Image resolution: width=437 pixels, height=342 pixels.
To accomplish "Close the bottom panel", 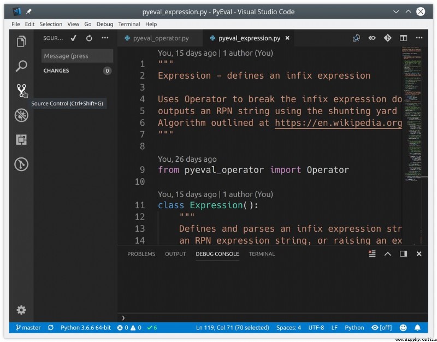I will click(419, 253).
